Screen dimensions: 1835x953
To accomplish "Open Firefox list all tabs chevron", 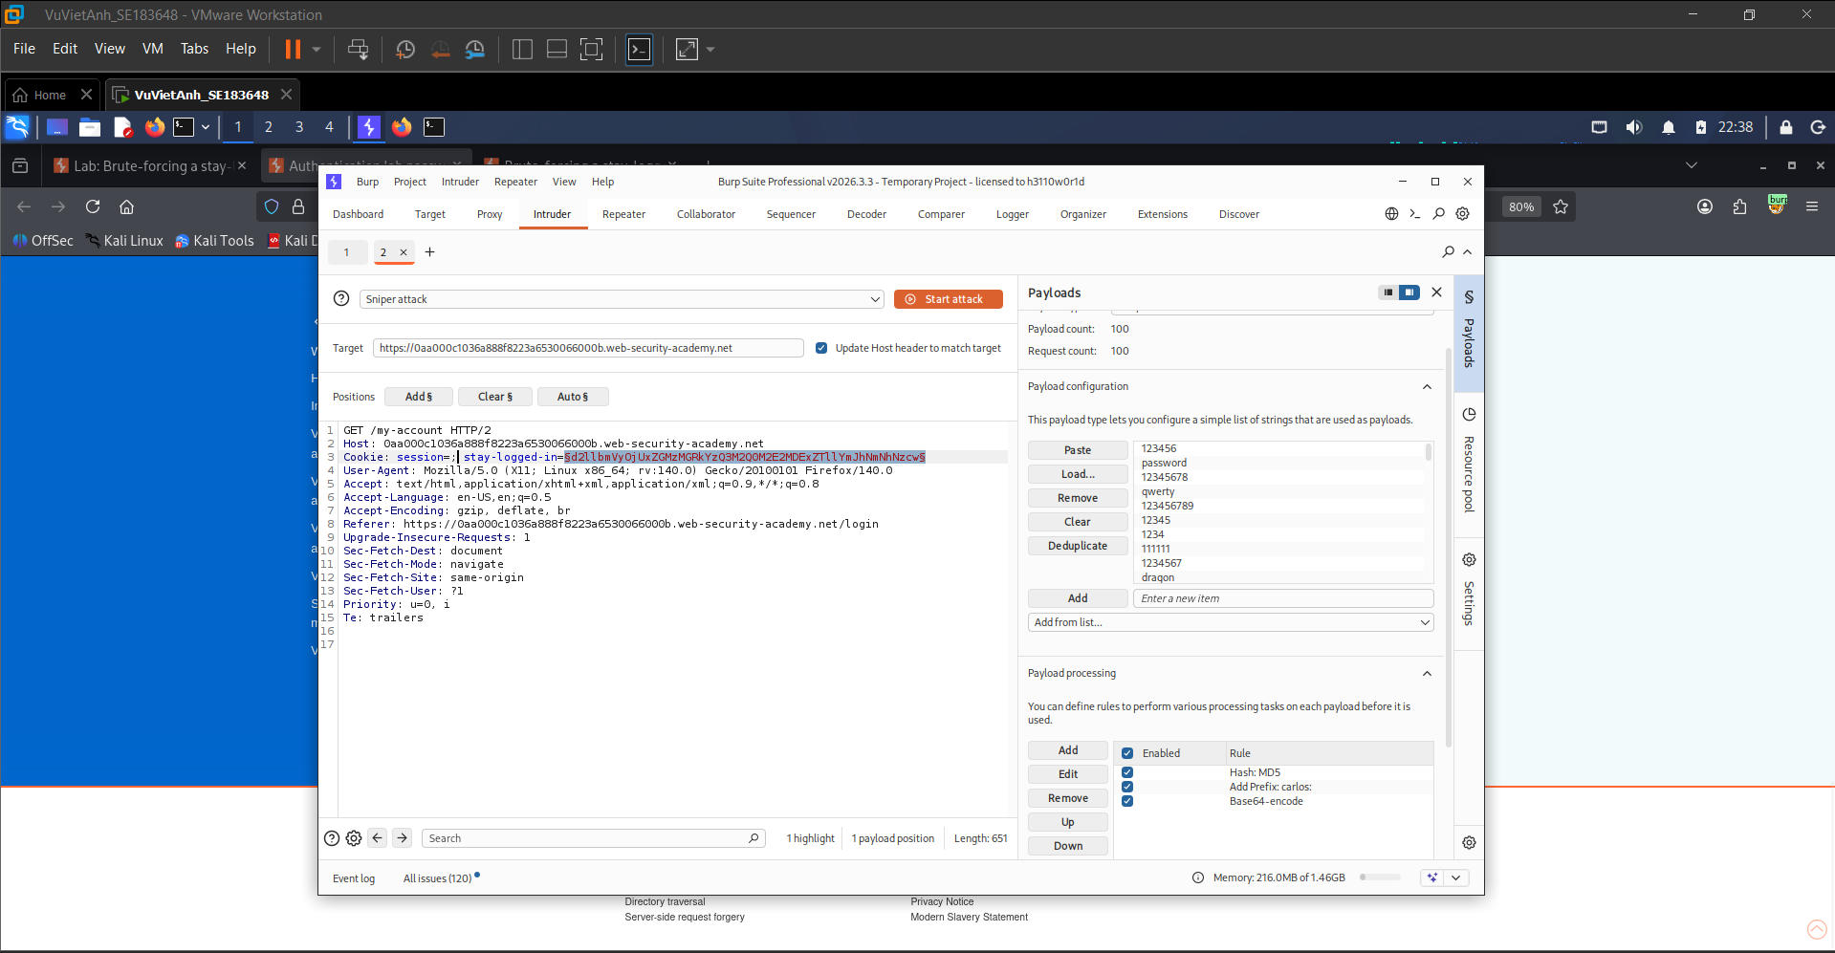I will pos(1691,165).
